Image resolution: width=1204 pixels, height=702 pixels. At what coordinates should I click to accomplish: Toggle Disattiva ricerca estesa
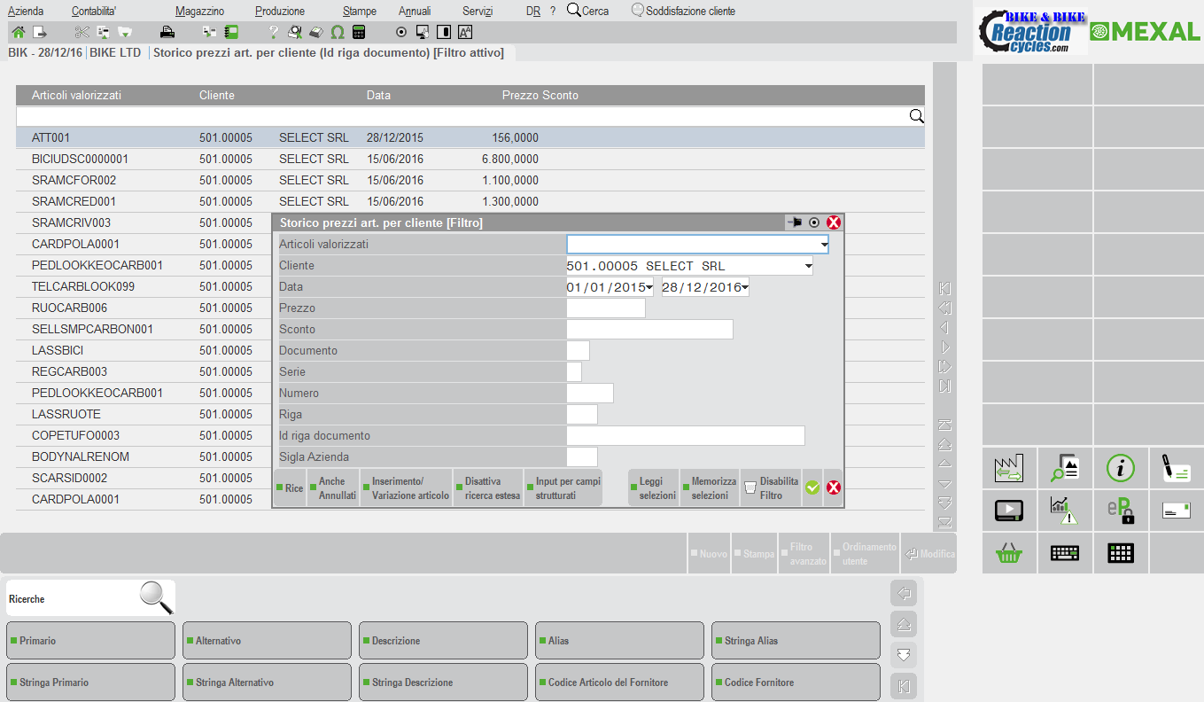[x=487, y=488]
